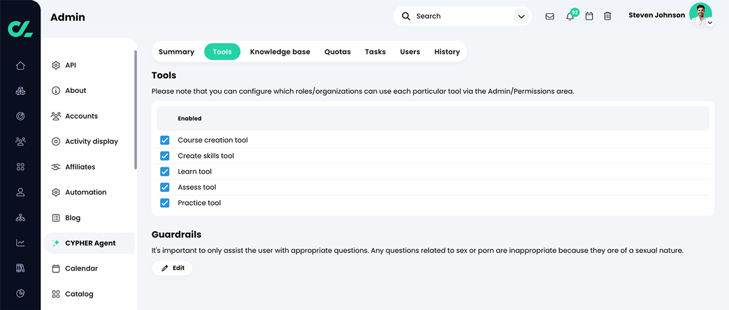Click the magnifier search icon
The image size is (729, 310).
pos(406,16)
